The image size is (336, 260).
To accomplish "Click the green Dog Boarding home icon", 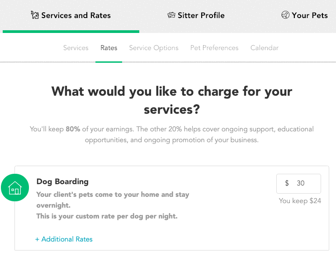I will 15,187.
